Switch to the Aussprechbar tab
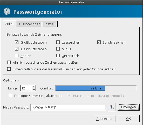The height and width of the screenshot is (125, 143). tap(29, 24)
